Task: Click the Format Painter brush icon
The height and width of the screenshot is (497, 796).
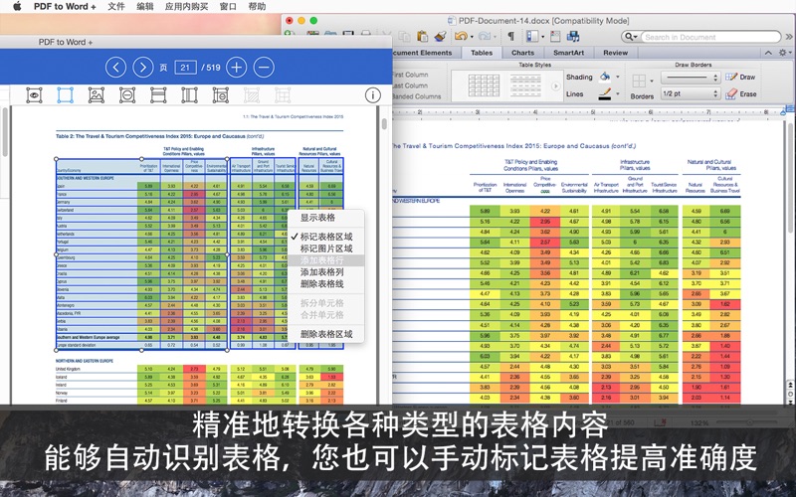Action: point(440,36)
